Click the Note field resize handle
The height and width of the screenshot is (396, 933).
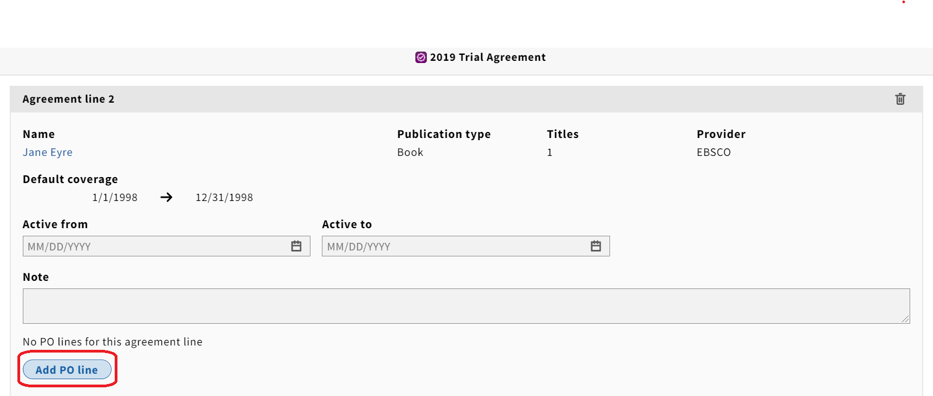pyautogui.click(x=905, y=319)
